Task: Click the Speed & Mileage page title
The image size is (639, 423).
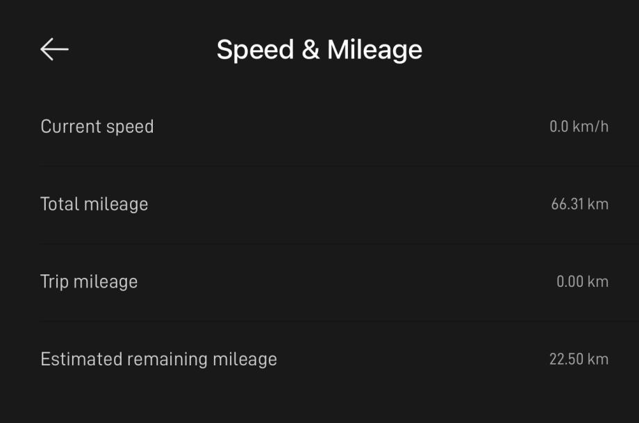Action: coord(319,49)
